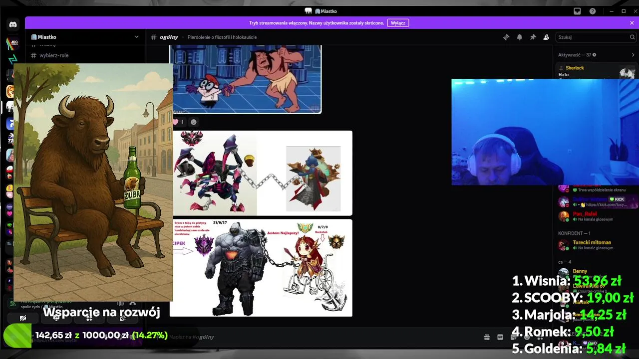Screen dimensions: 639x359
Task: Open Sherlock's activity card
Action: click(596, 71)
